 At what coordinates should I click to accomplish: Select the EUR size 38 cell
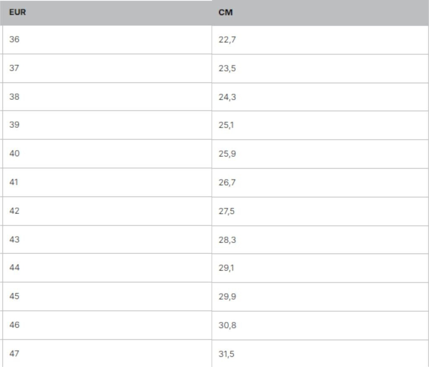point(14,97)
